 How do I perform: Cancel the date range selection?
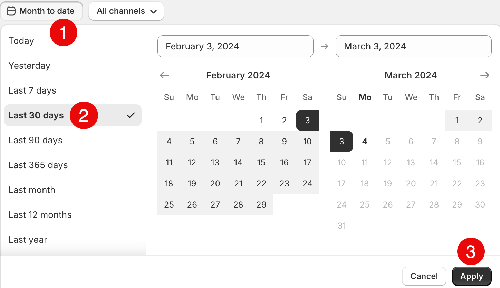click(424, 276)
